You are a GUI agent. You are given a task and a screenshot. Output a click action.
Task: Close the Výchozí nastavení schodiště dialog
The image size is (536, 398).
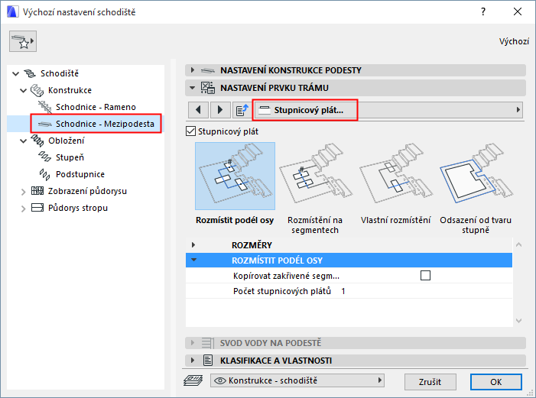pyautogui.click(x=518, y=11)
